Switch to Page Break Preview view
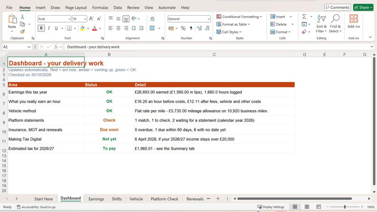Screen dimensions: 377x212 [319, 207]
